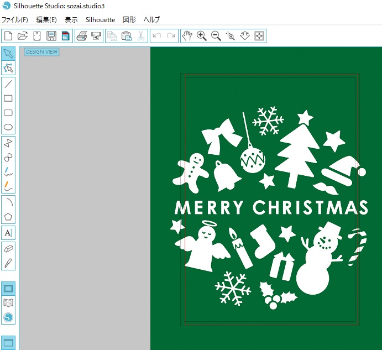Image resolution: width=382 pixels, height=350 pixels.
Task: Select the Text tool
Action: (x=8, y=232)
